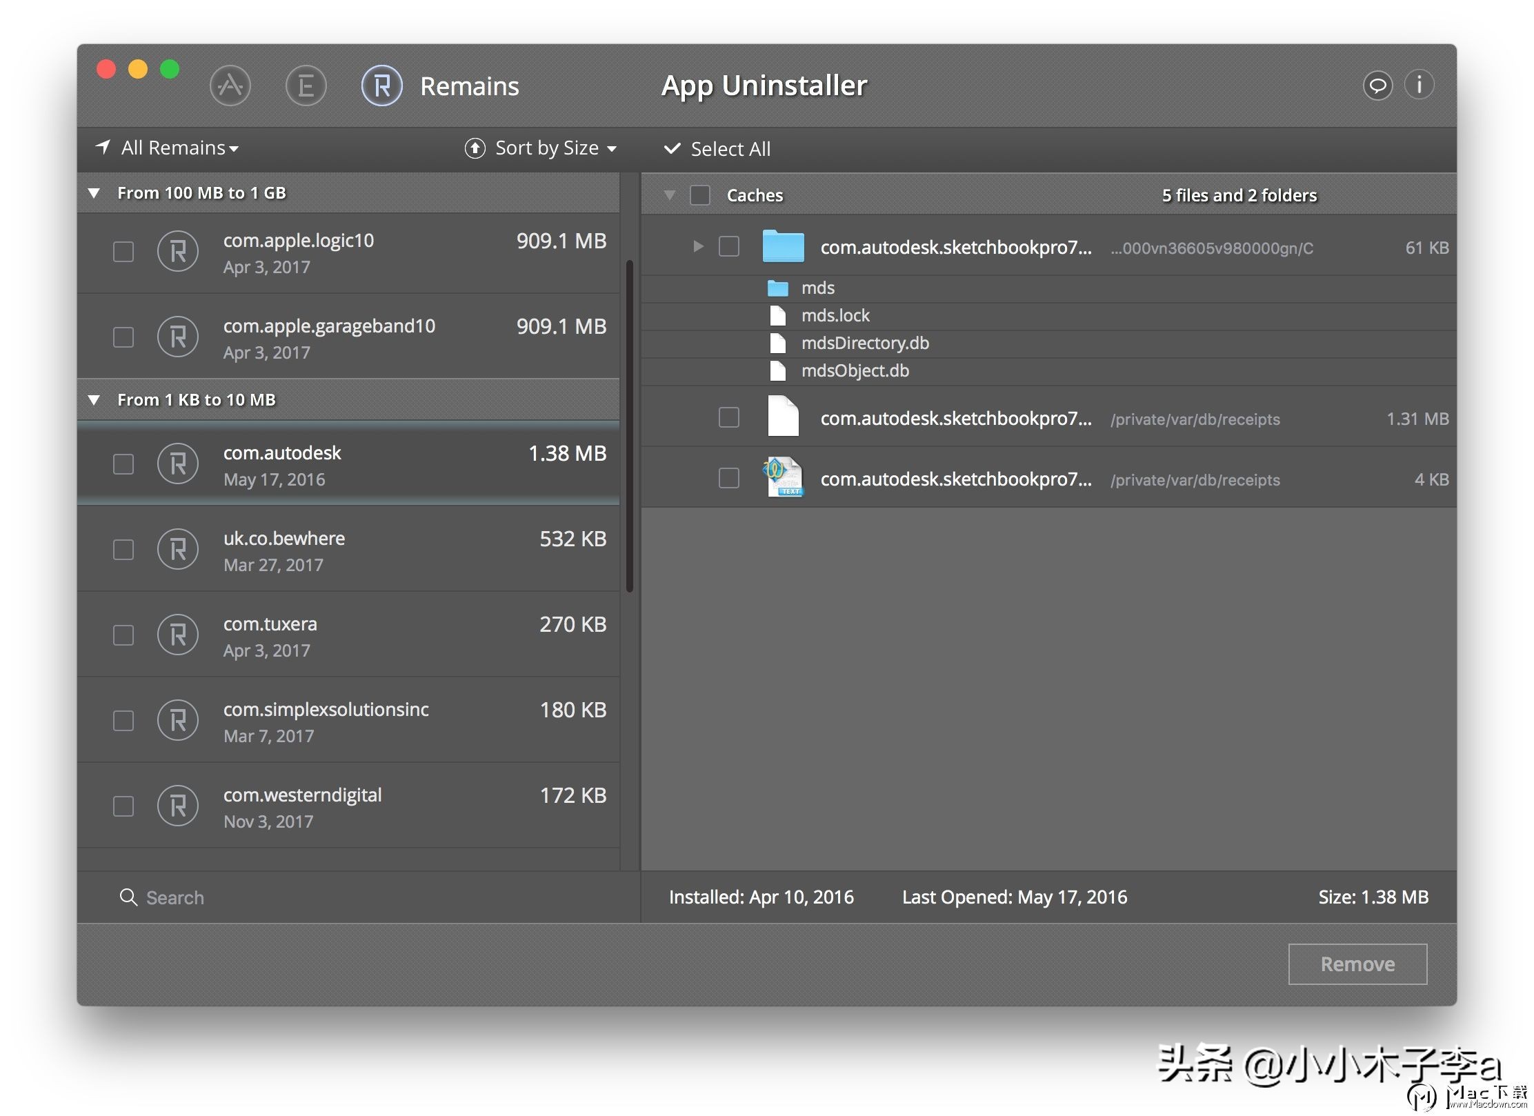Open the Applications tab icon

pyautogui.click(x=230, y=86)
